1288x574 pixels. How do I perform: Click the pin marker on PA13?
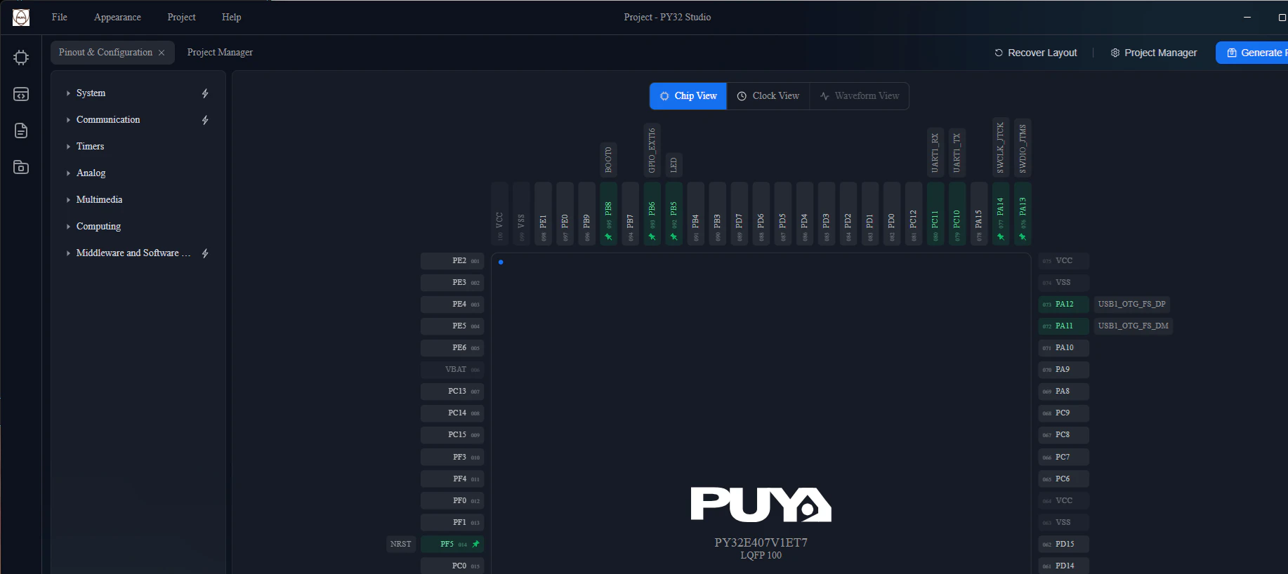[x=1023, y=237]
